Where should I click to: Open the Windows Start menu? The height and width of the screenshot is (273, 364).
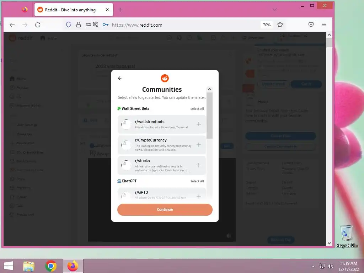coord(9,266)
